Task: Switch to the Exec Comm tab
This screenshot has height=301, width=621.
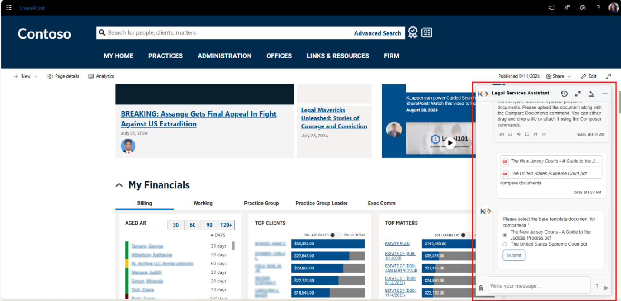Action: (382, 203)
